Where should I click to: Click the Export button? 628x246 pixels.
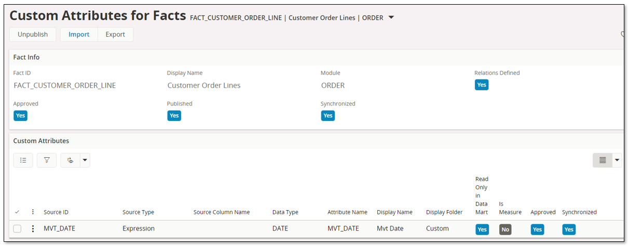[115, 34]
